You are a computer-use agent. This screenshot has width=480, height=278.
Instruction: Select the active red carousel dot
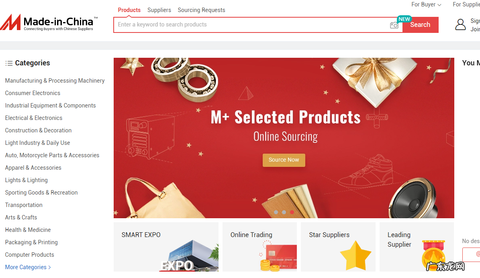coord(292,212)
